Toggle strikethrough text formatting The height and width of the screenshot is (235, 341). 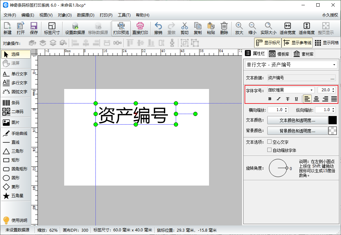(287, 99)
